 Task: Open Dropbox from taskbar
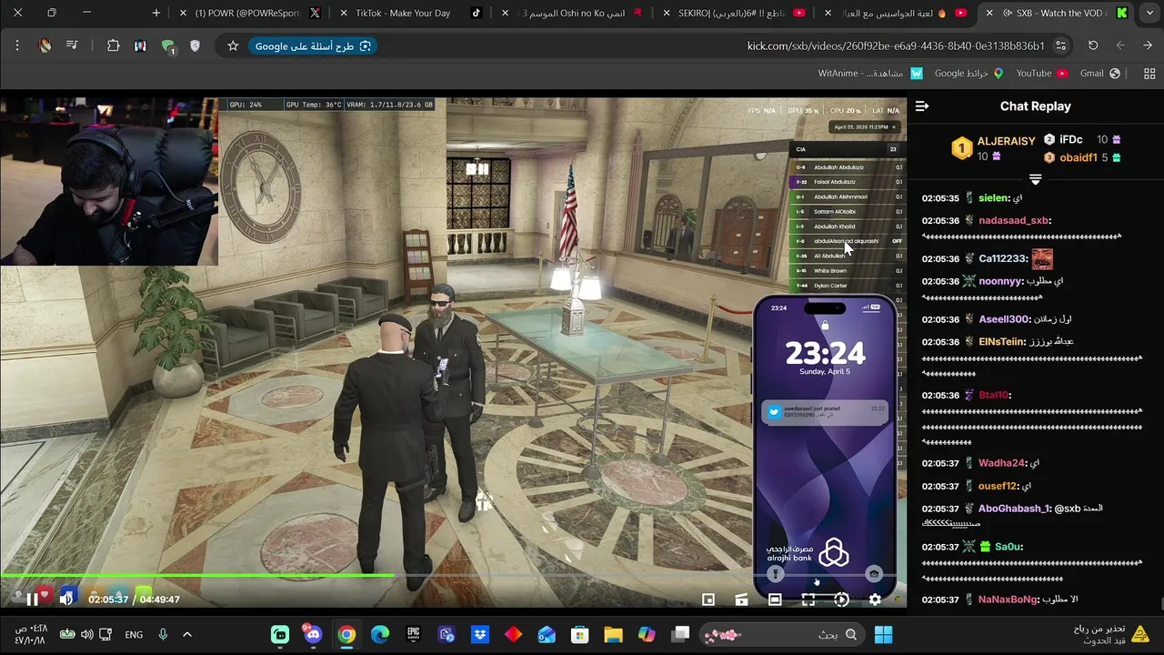pos(480,634)
